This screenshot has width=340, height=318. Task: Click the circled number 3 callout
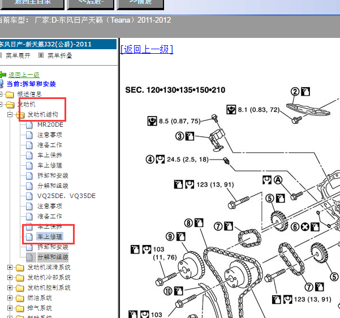(179, 136)
